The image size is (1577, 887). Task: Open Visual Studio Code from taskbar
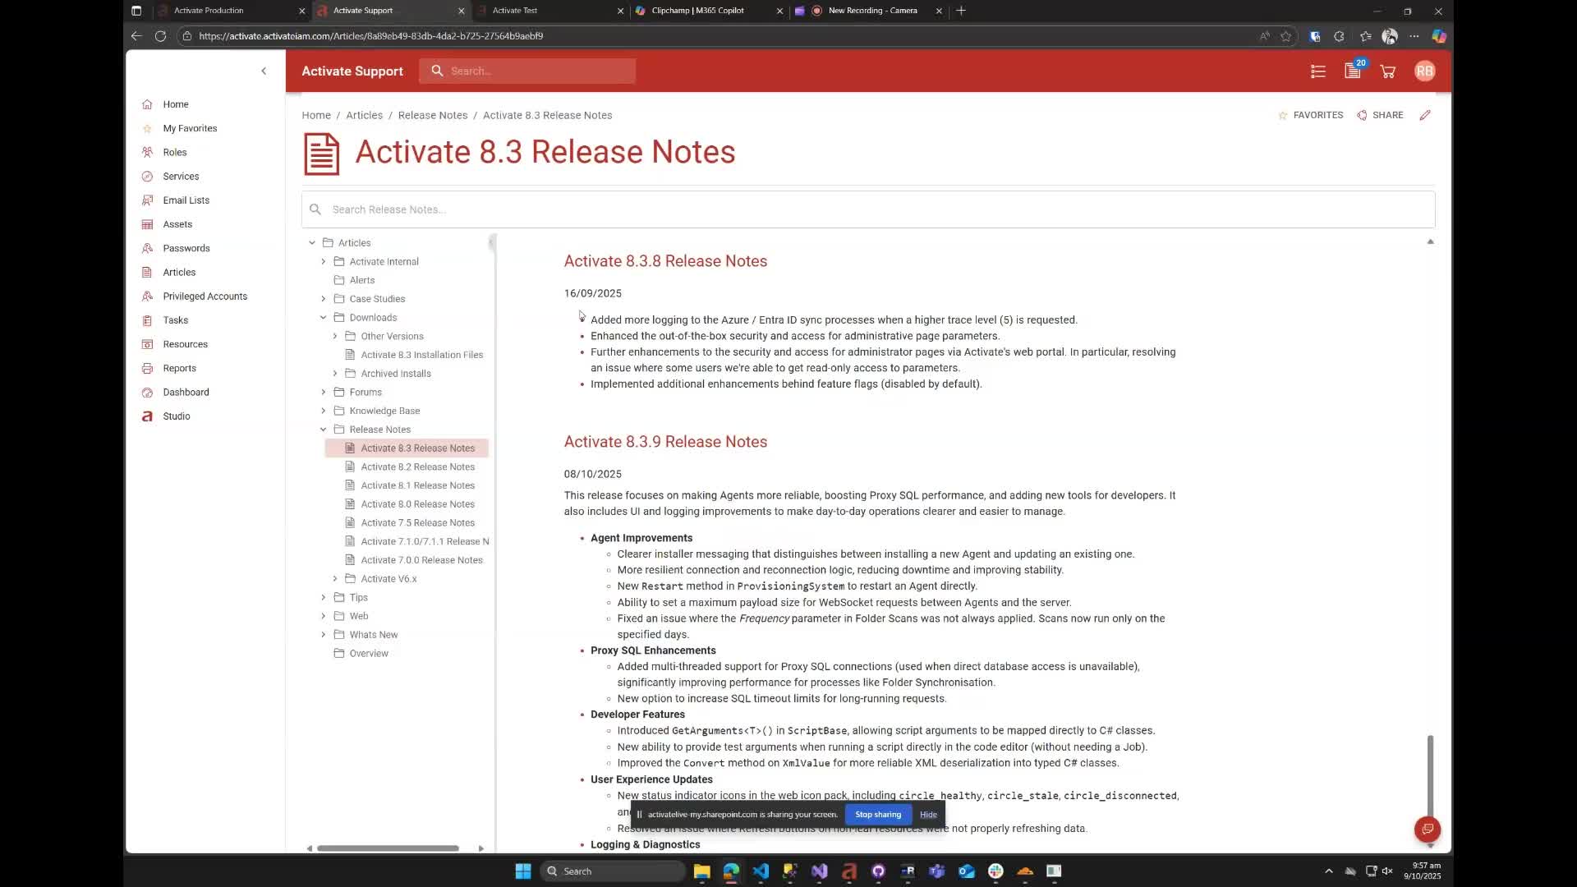click(761, 871)
